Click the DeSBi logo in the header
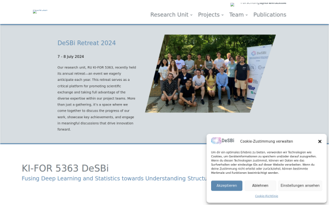The width and height of the screenshot is (329, 205). pos(40,11)
